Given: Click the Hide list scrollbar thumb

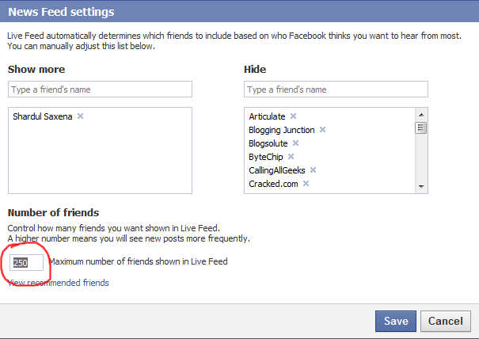Looking at the screenshot, I should pyautogui.click(x=421, y=128).
